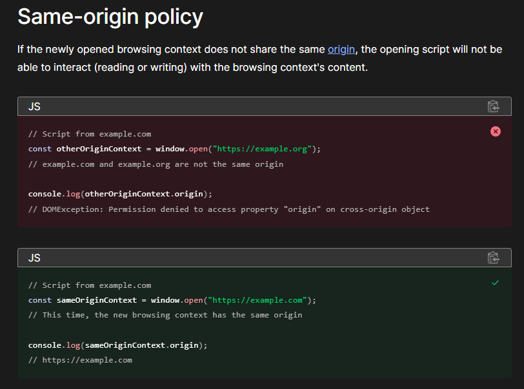Click the paragraph line starting "able to interact"

pyautogui.click(x=192, y=68)
